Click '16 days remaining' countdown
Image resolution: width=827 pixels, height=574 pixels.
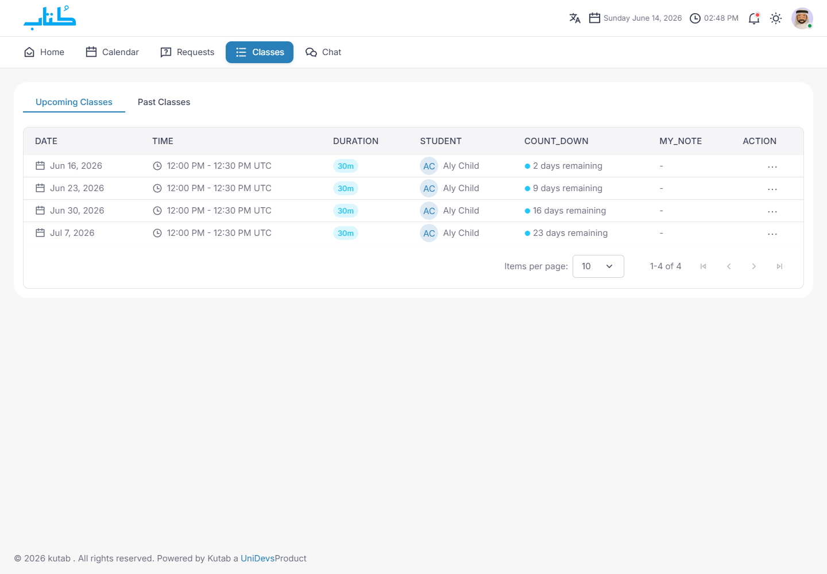pos(565,211)
